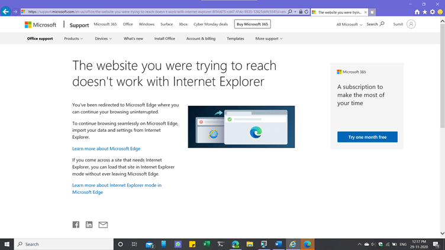This screenshot has height=250, width=445.
Task: Switch to Internet Explorer on taskbar
Action: 292,244
